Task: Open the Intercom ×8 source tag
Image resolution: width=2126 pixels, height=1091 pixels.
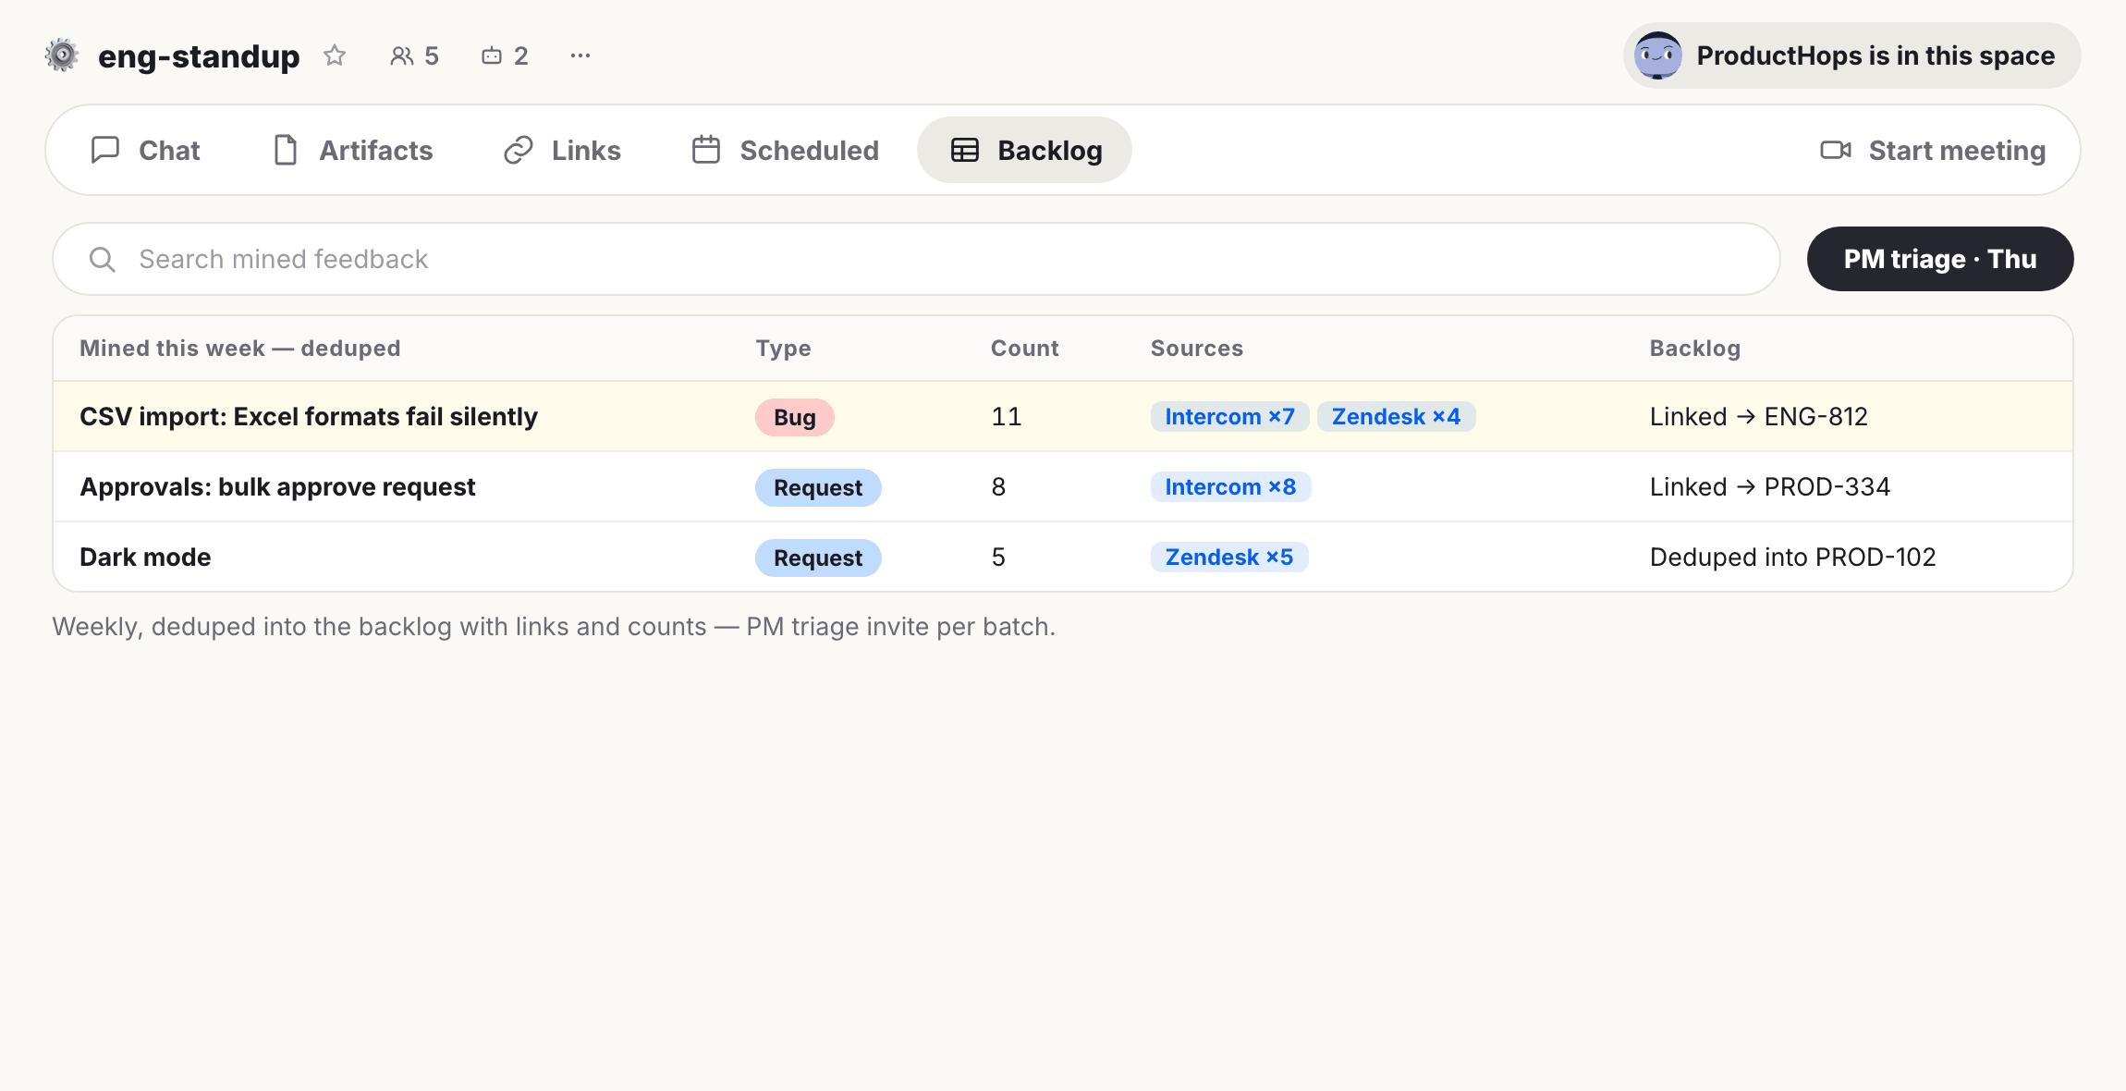Action: point(1230,486)
